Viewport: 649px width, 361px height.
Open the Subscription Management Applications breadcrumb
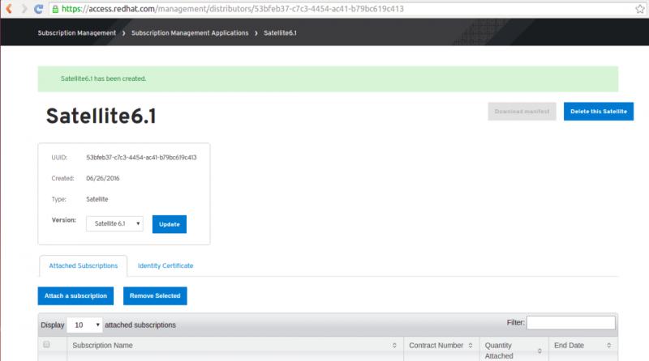coord(190,33)
